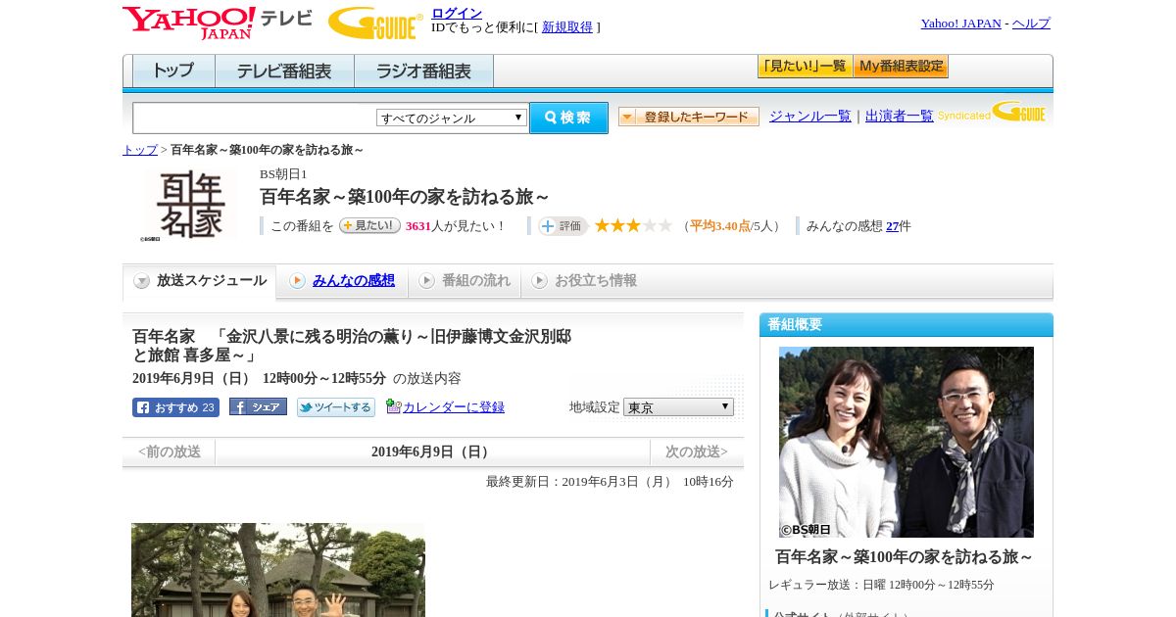Click the 「見たい!」一覧 button

805,67
